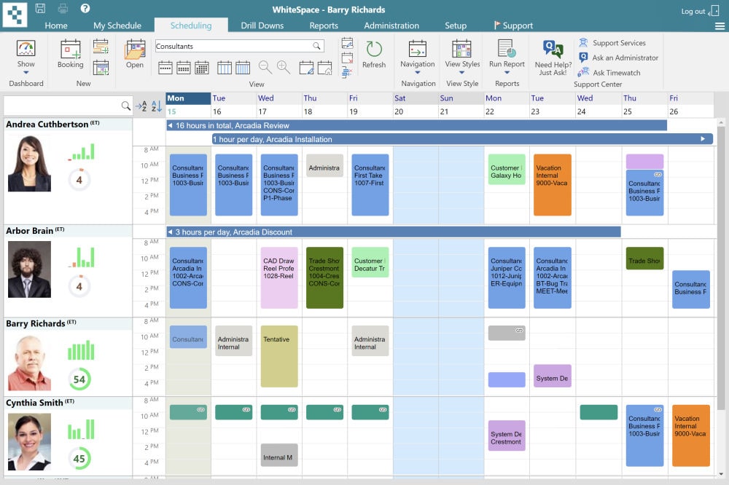Select Cynthia Smith resource name
The image size is (729, 485).
pyautogui.click(x=34, y=403)
